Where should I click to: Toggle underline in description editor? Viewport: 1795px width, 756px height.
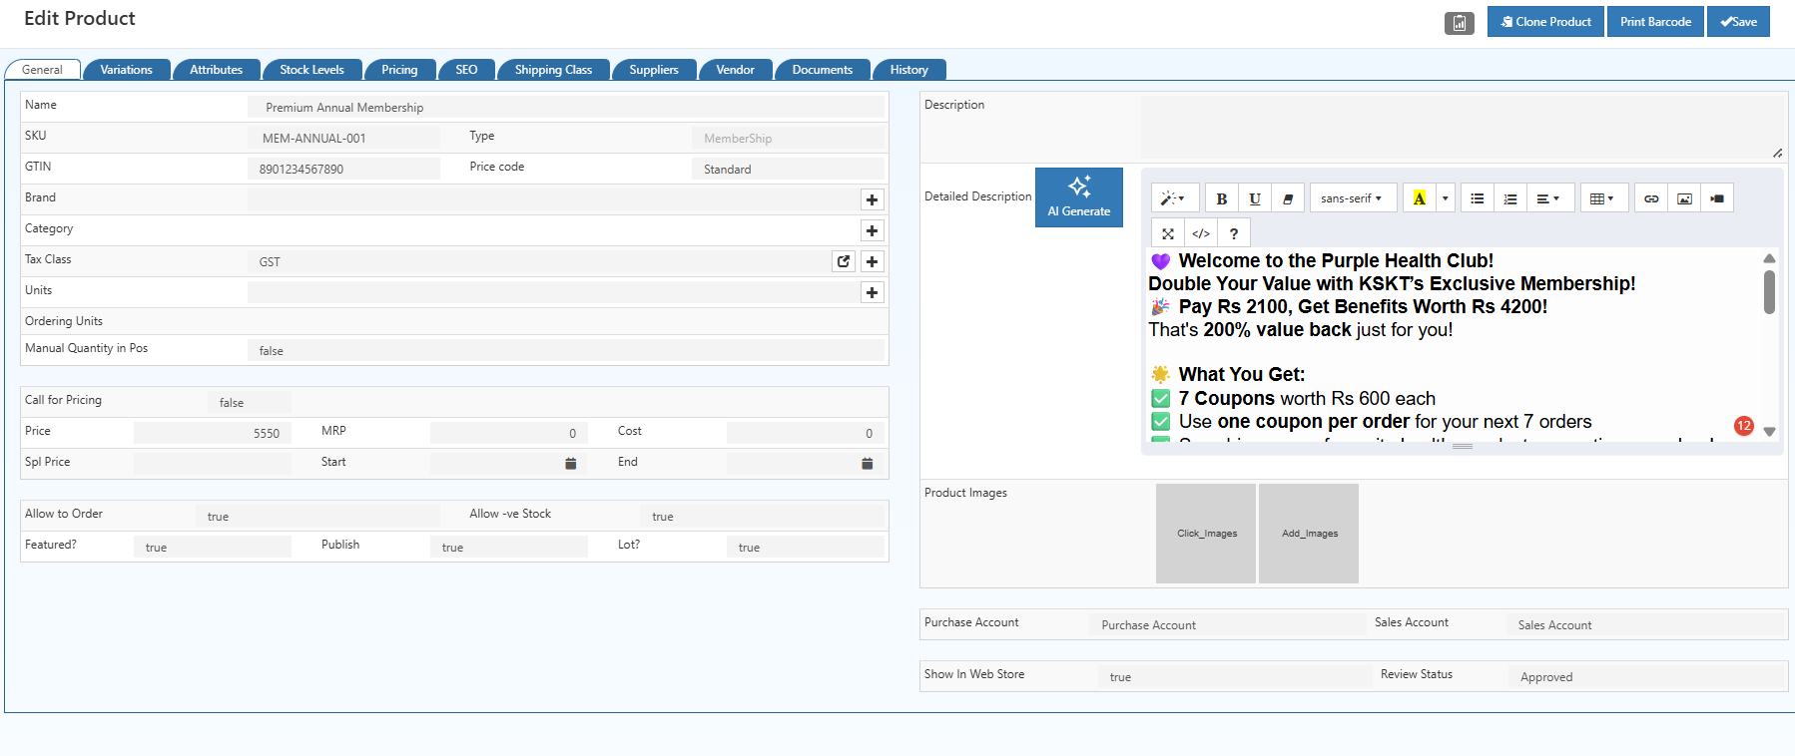tap(1255, 198)
